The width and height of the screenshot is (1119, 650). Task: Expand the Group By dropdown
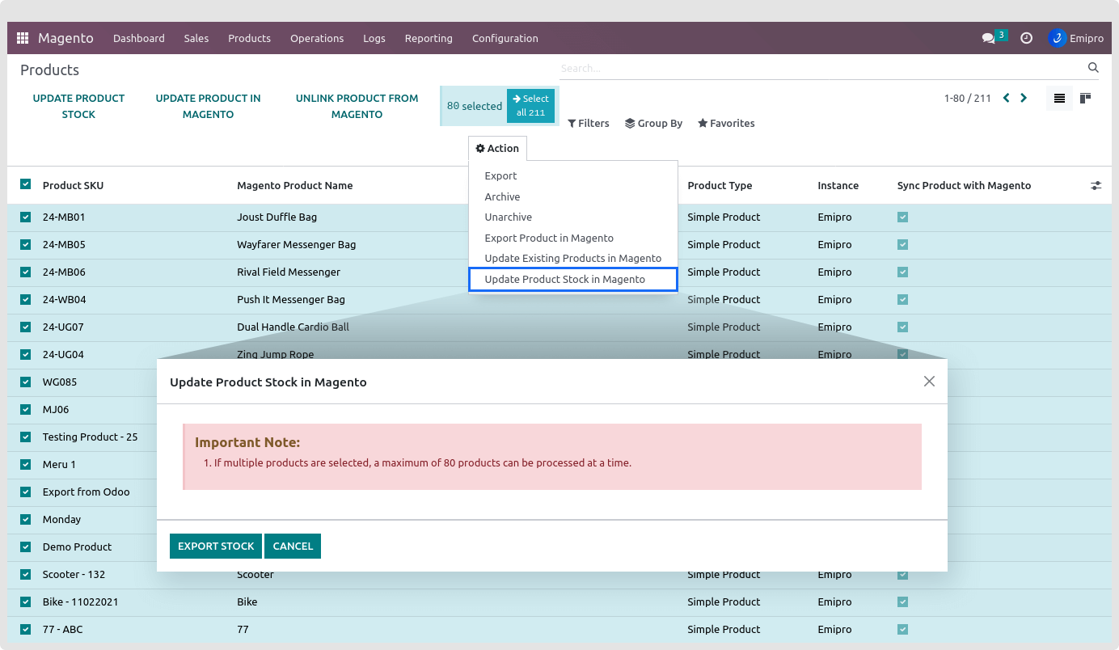coord(653,124)
